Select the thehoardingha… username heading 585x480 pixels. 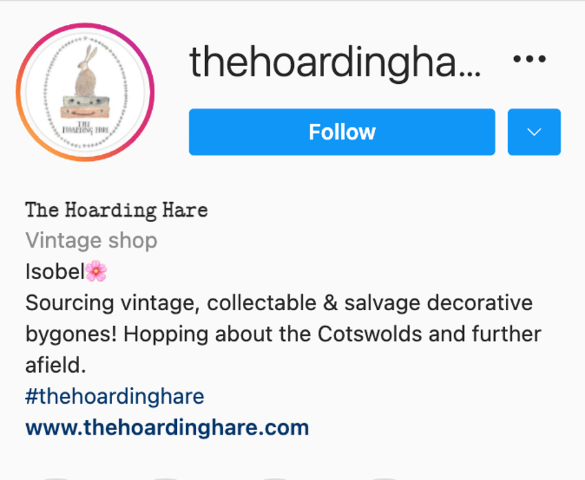pyautogui.click(x=335, y=61)
